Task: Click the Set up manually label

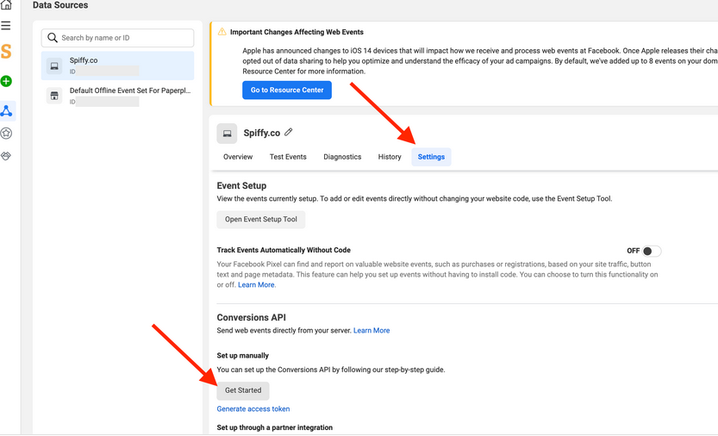Action: point(243,355)
